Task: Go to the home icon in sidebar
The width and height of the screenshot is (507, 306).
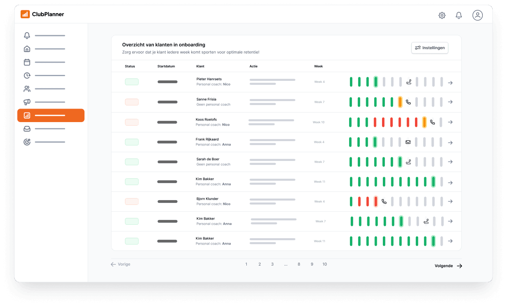Action: [27, 49]
